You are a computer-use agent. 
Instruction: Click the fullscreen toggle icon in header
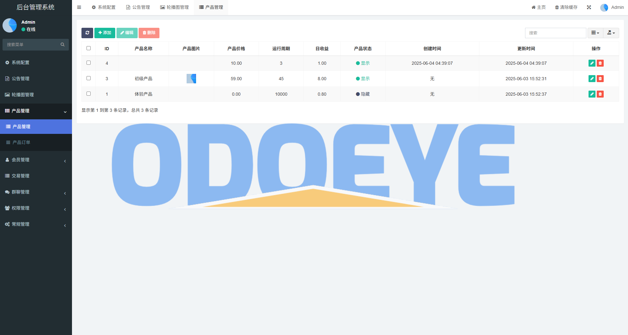(589, 7)
